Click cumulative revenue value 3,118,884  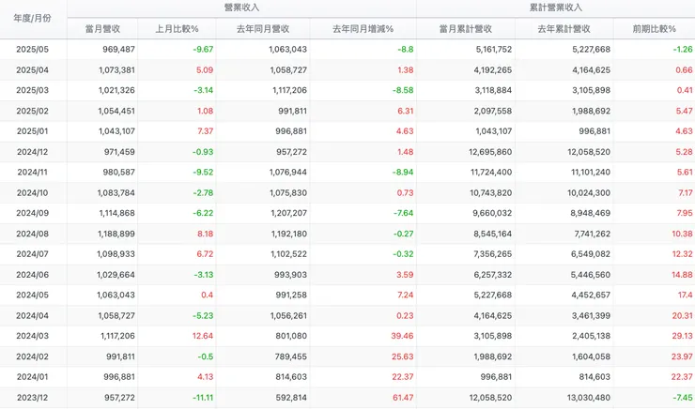click(x=493, y=90)
